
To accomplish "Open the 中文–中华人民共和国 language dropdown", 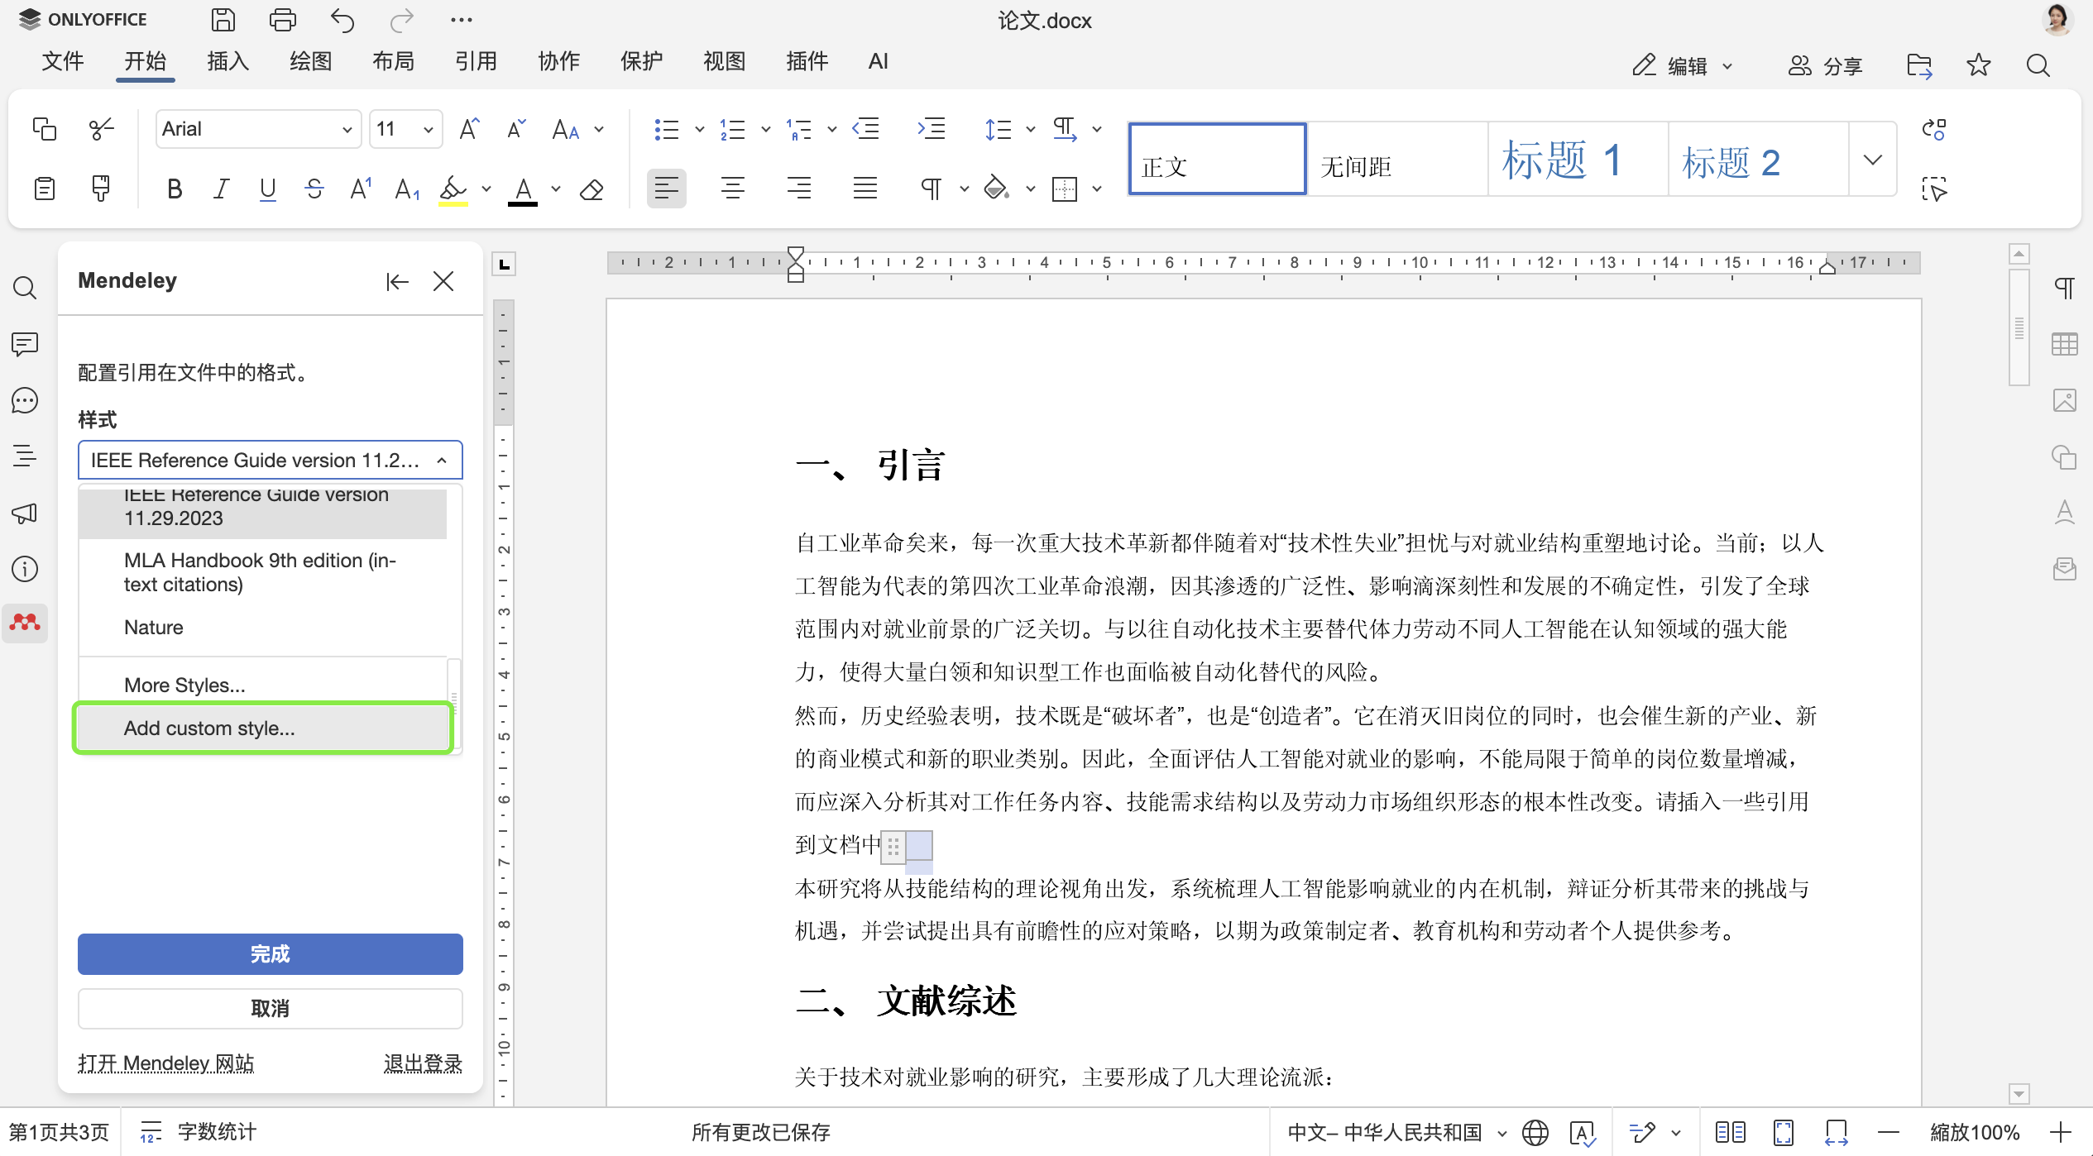I will pos(1396,1132).
